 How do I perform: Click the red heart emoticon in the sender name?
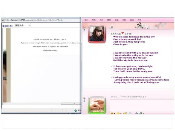122,33
